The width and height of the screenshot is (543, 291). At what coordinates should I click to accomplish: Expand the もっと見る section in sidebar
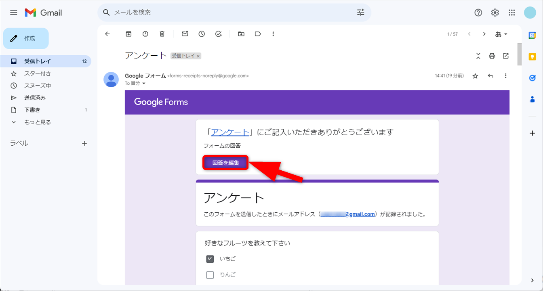[37, 122]
